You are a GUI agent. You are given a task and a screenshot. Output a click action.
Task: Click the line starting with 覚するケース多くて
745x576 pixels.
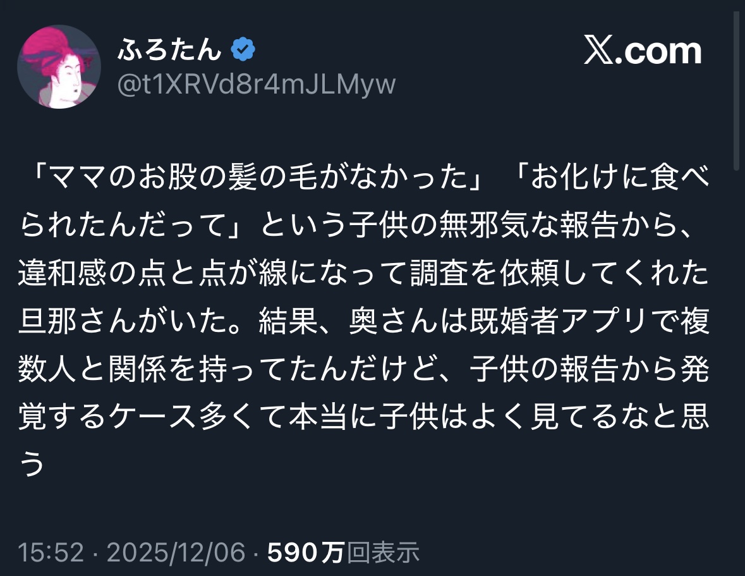[364, 417]
